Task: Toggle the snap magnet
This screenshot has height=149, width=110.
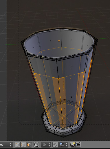Action: click(55, 145)
